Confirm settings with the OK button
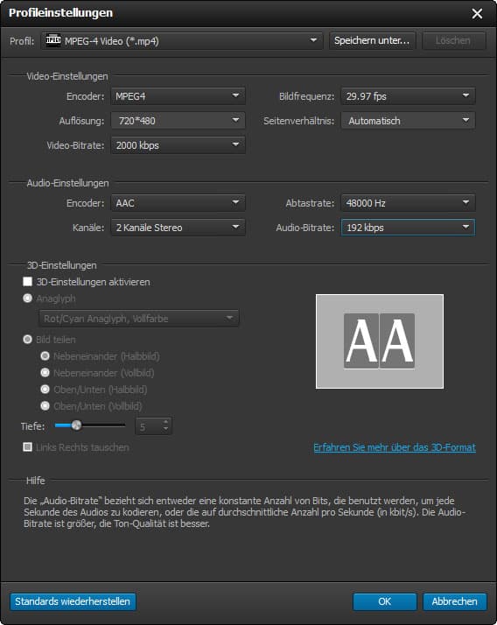 coord(385,601)
